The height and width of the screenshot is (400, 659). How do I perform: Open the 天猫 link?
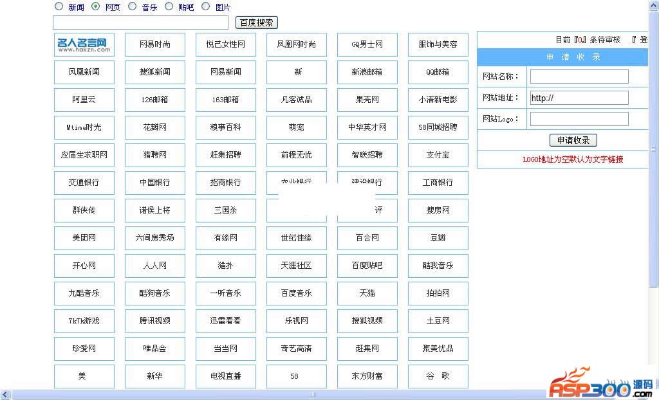[367, 294]
